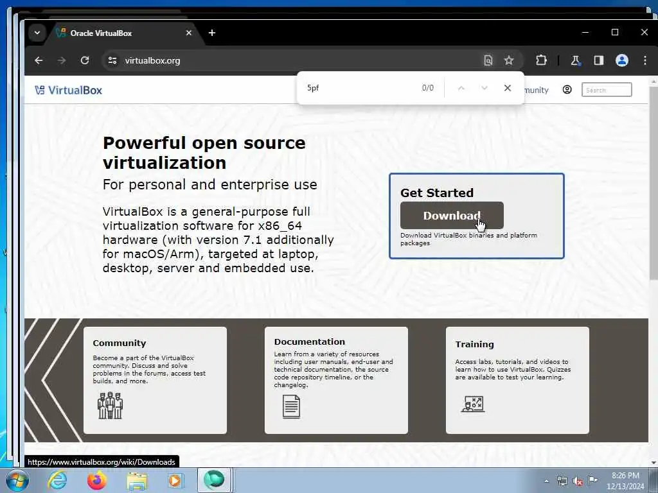Viewport: 658px width, 493px height.
Task: Launch Internet Explorer from taskbar
Action: point(57,480)
